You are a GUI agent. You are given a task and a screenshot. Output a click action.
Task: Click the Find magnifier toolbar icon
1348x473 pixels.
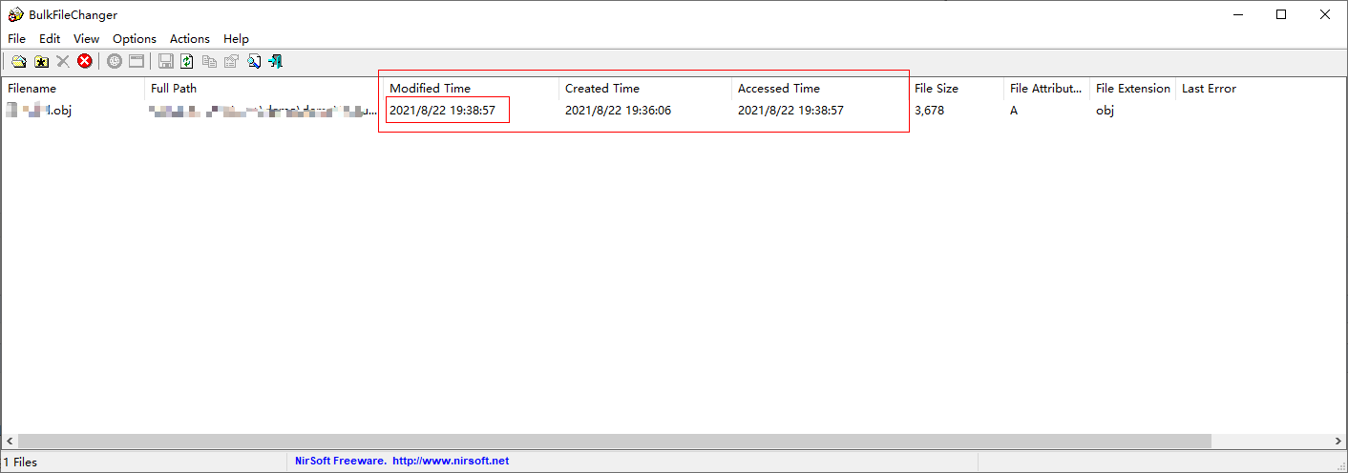(x=254, y=61)
